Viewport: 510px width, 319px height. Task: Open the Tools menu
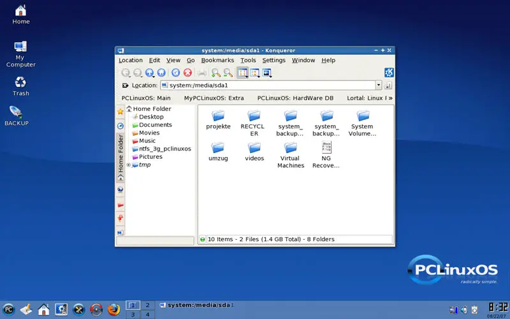coord(248,60)
